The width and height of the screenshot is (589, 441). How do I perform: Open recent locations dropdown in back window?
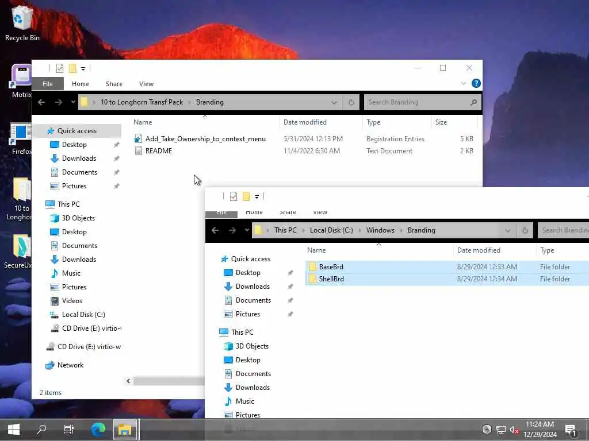point(73,102)
